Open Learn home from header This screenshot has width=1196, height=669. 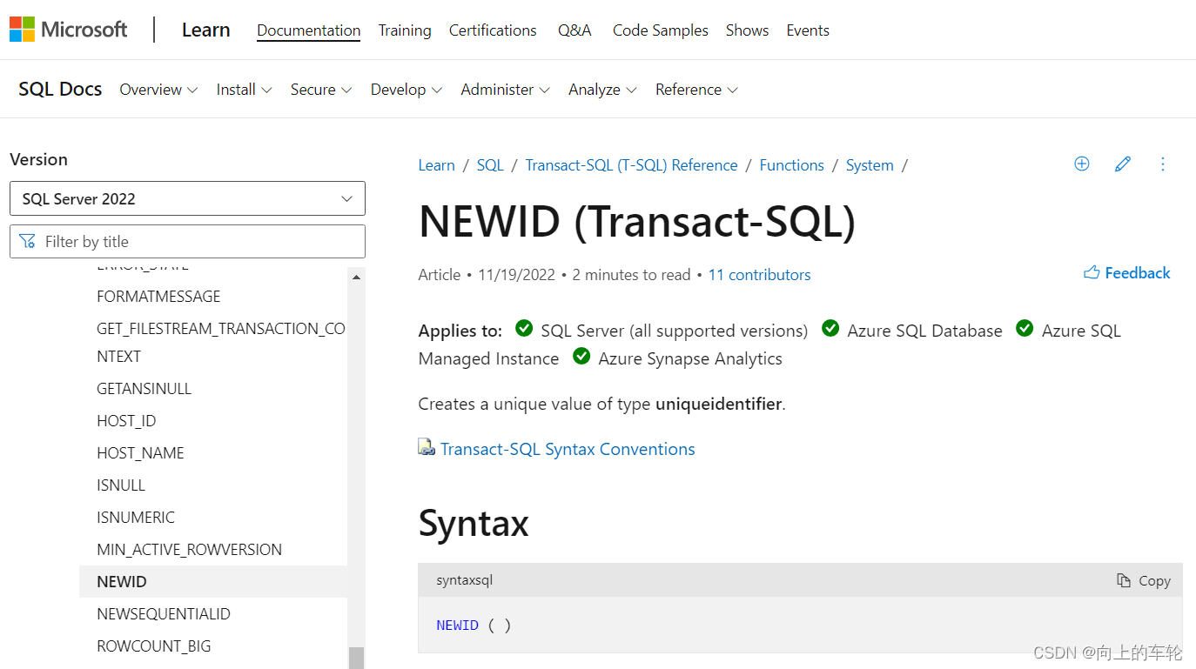(205, 30)
